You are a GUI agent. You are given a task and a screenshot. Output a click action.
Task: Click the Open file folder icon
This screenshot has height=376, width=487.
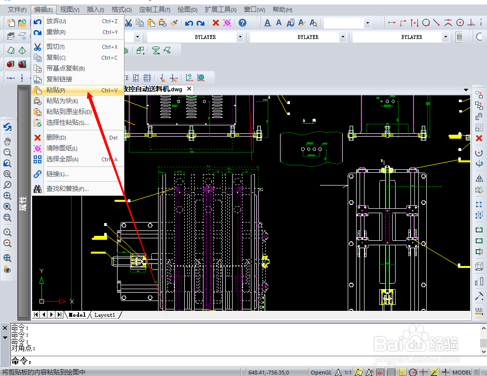coord(22,23)
